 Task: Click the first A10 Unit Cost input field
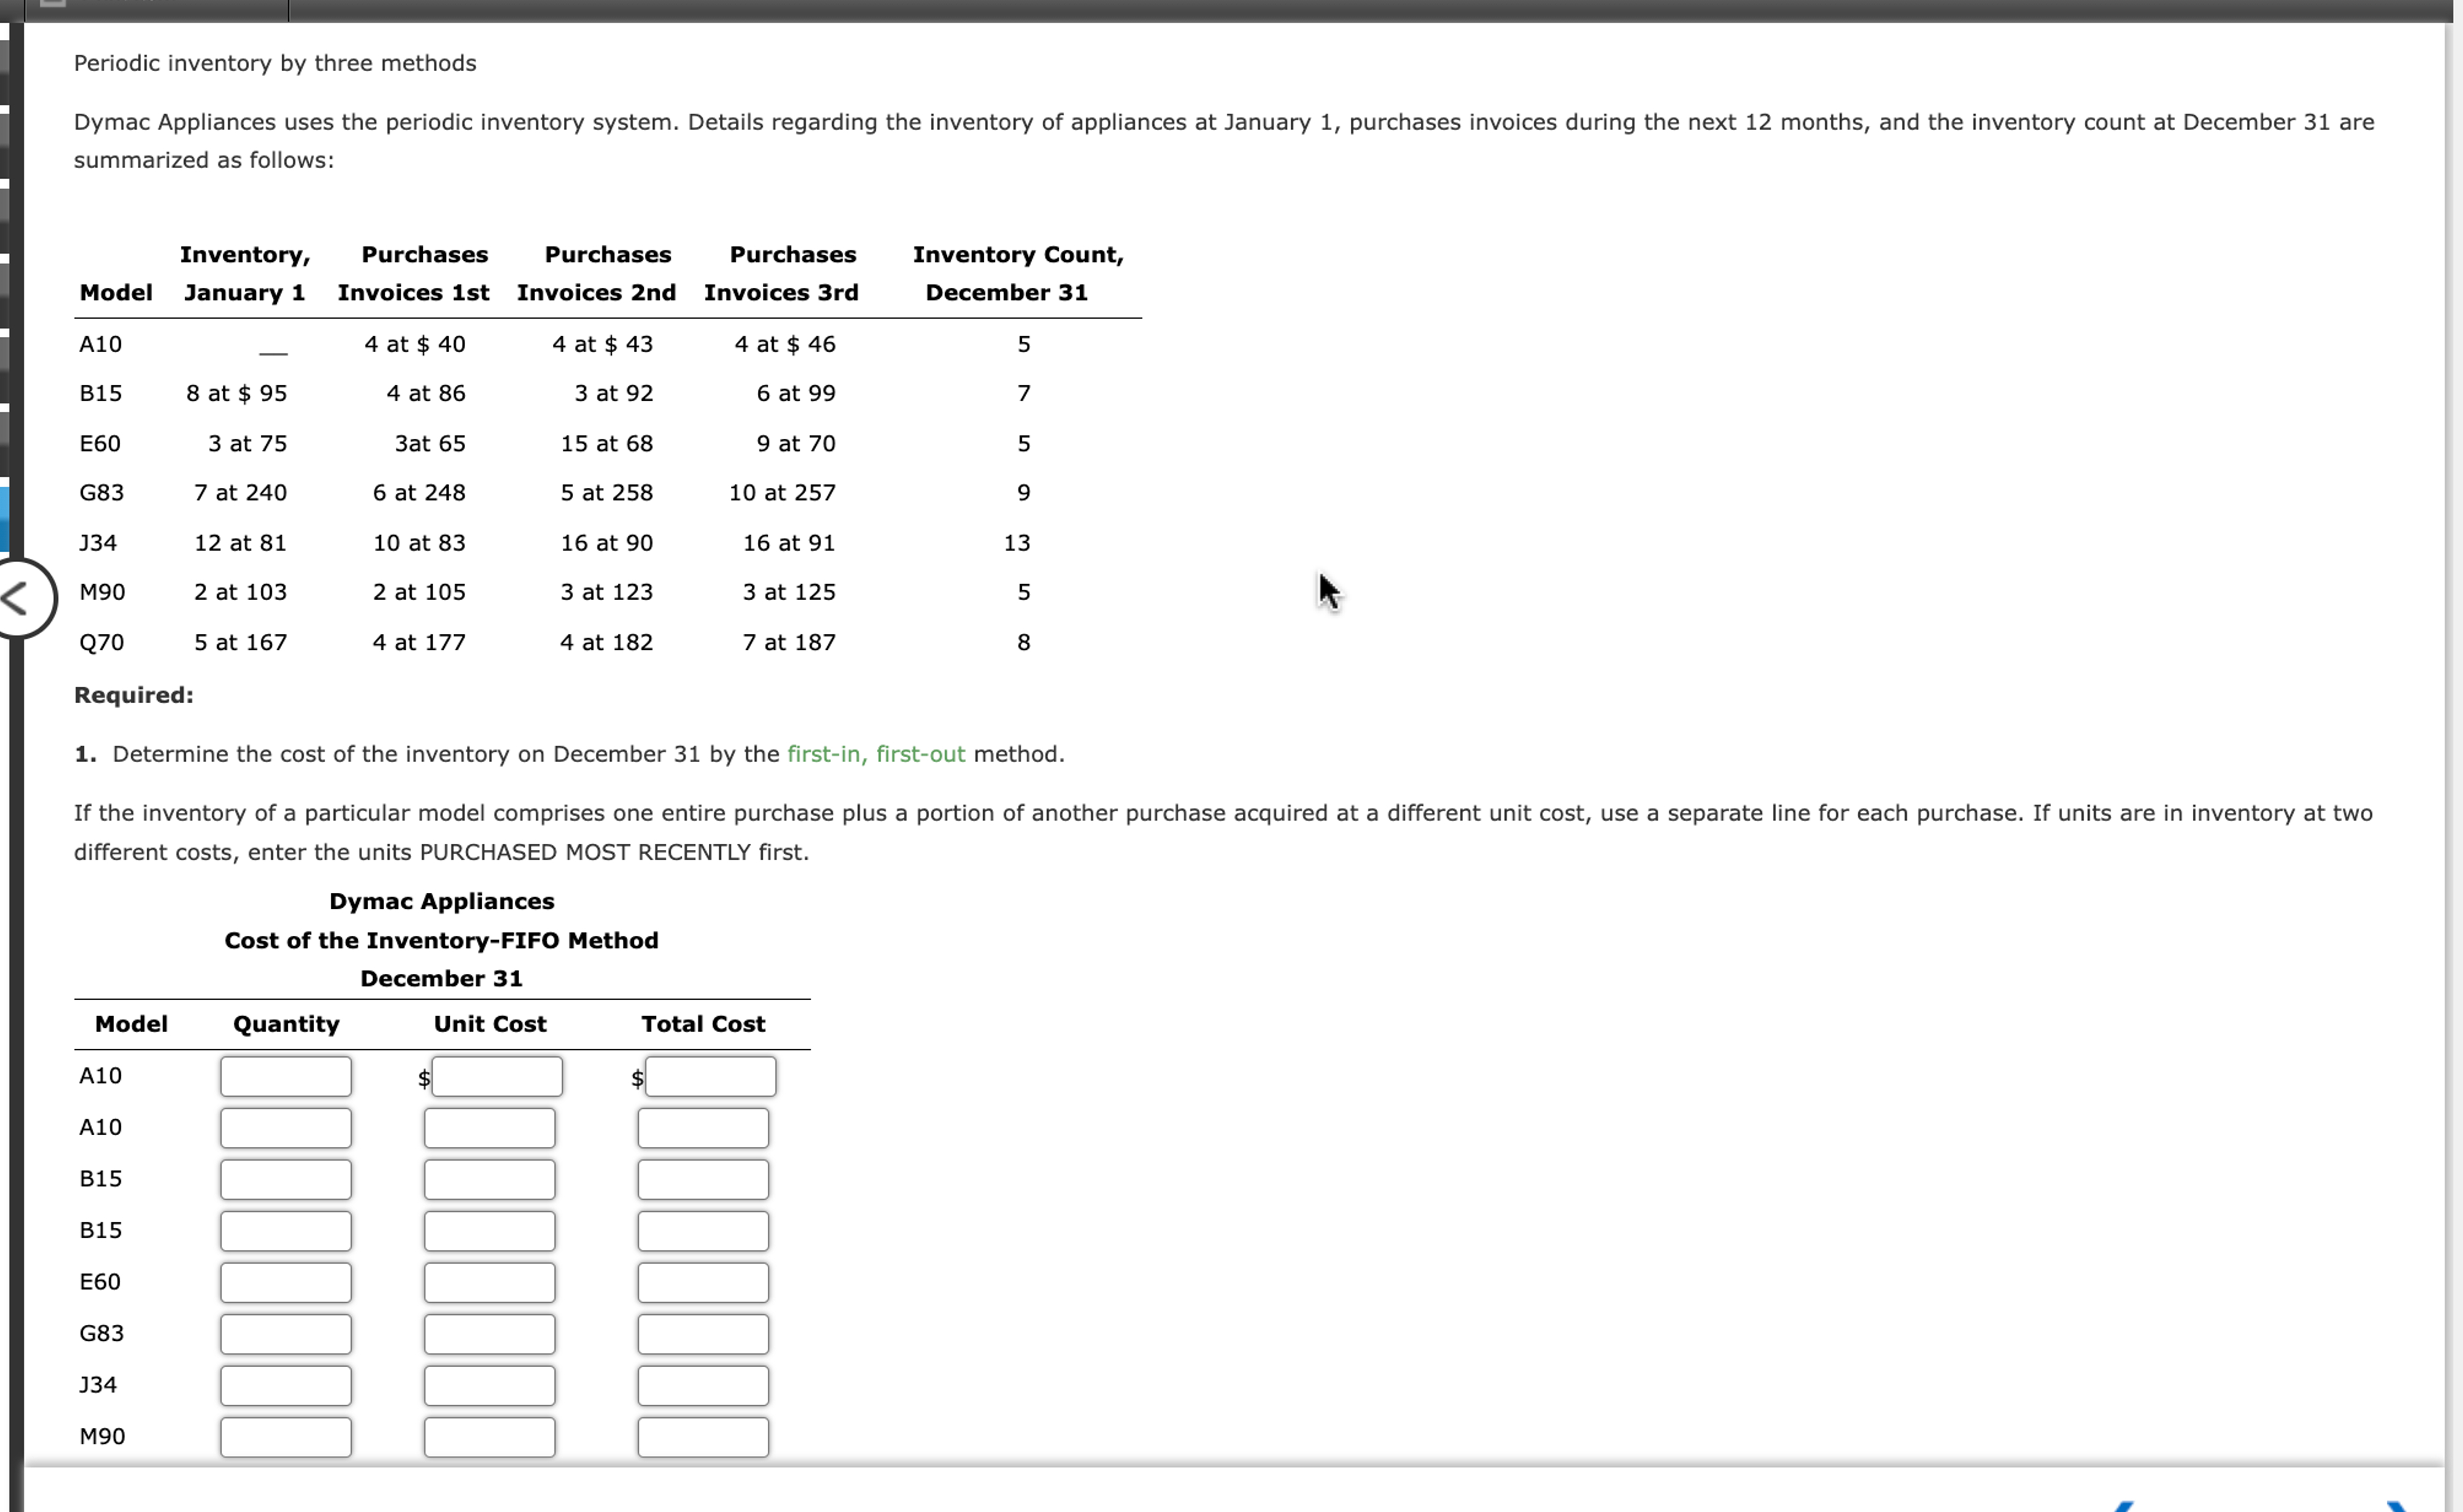pyautogui.click(x=497, y=1075)
